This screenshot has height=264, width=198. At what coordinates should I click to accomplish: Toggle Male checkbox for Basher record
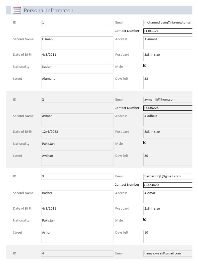(x=145, y=219)
